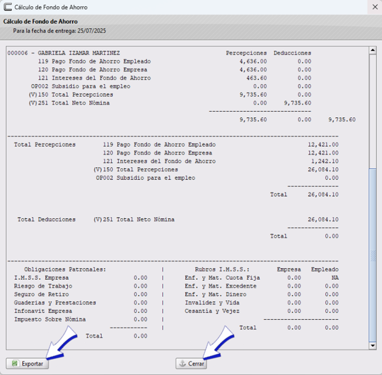Click (V)251 Total Neto Nómina in totals section
Screen dimensions: 382x375
134,219
